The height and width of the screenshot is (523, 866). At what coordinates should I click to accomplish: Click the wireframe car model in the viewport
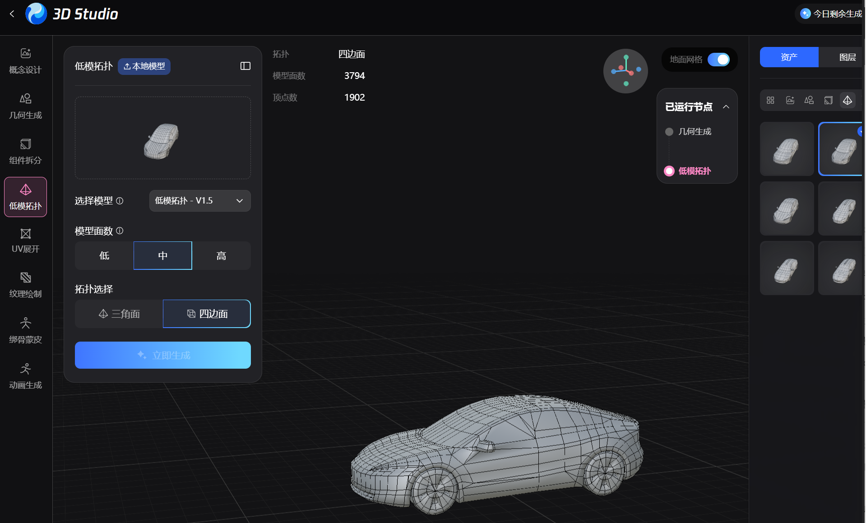click(x=496, y=454)
